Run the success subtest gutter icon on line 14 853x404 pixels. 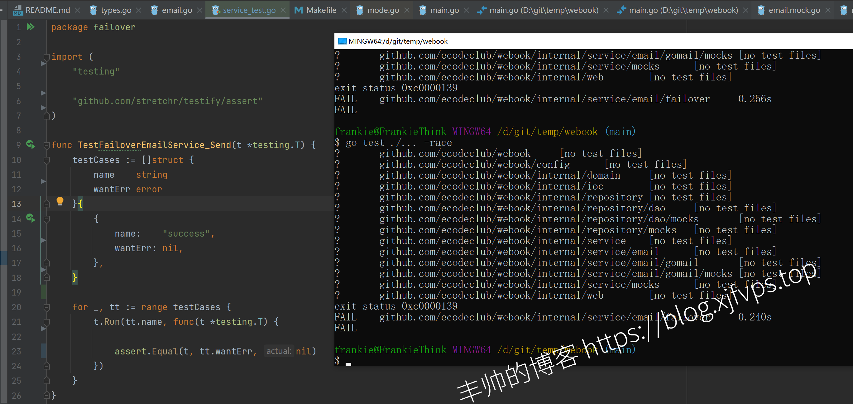click(x=31, y=218)
